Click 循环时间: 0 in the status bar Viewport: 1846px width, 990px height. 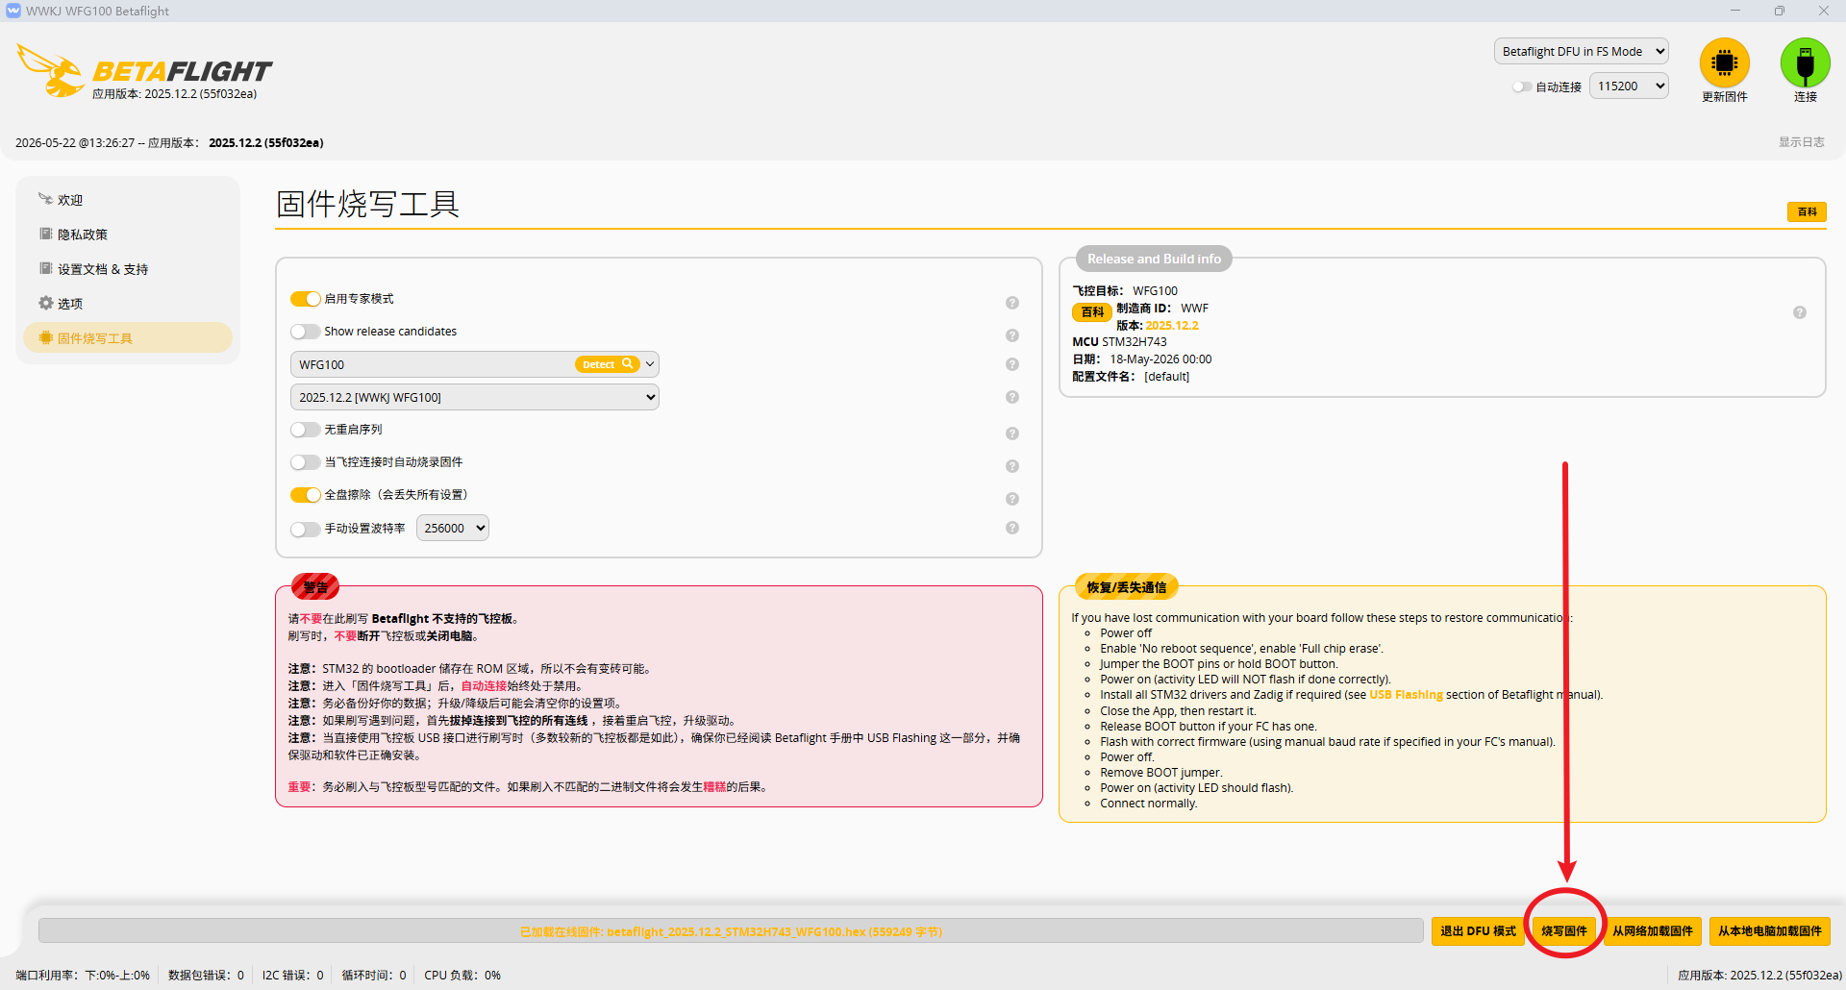point(374,976)
